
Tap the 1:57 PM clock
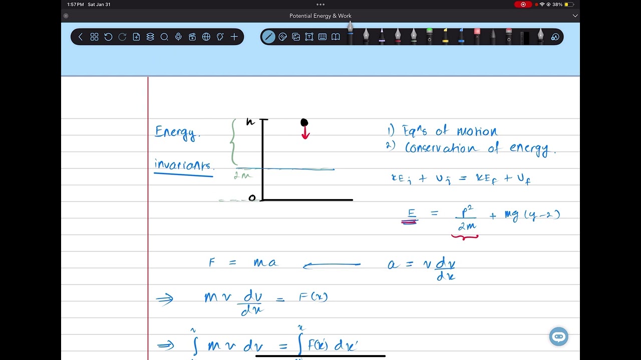click(76, 4)
